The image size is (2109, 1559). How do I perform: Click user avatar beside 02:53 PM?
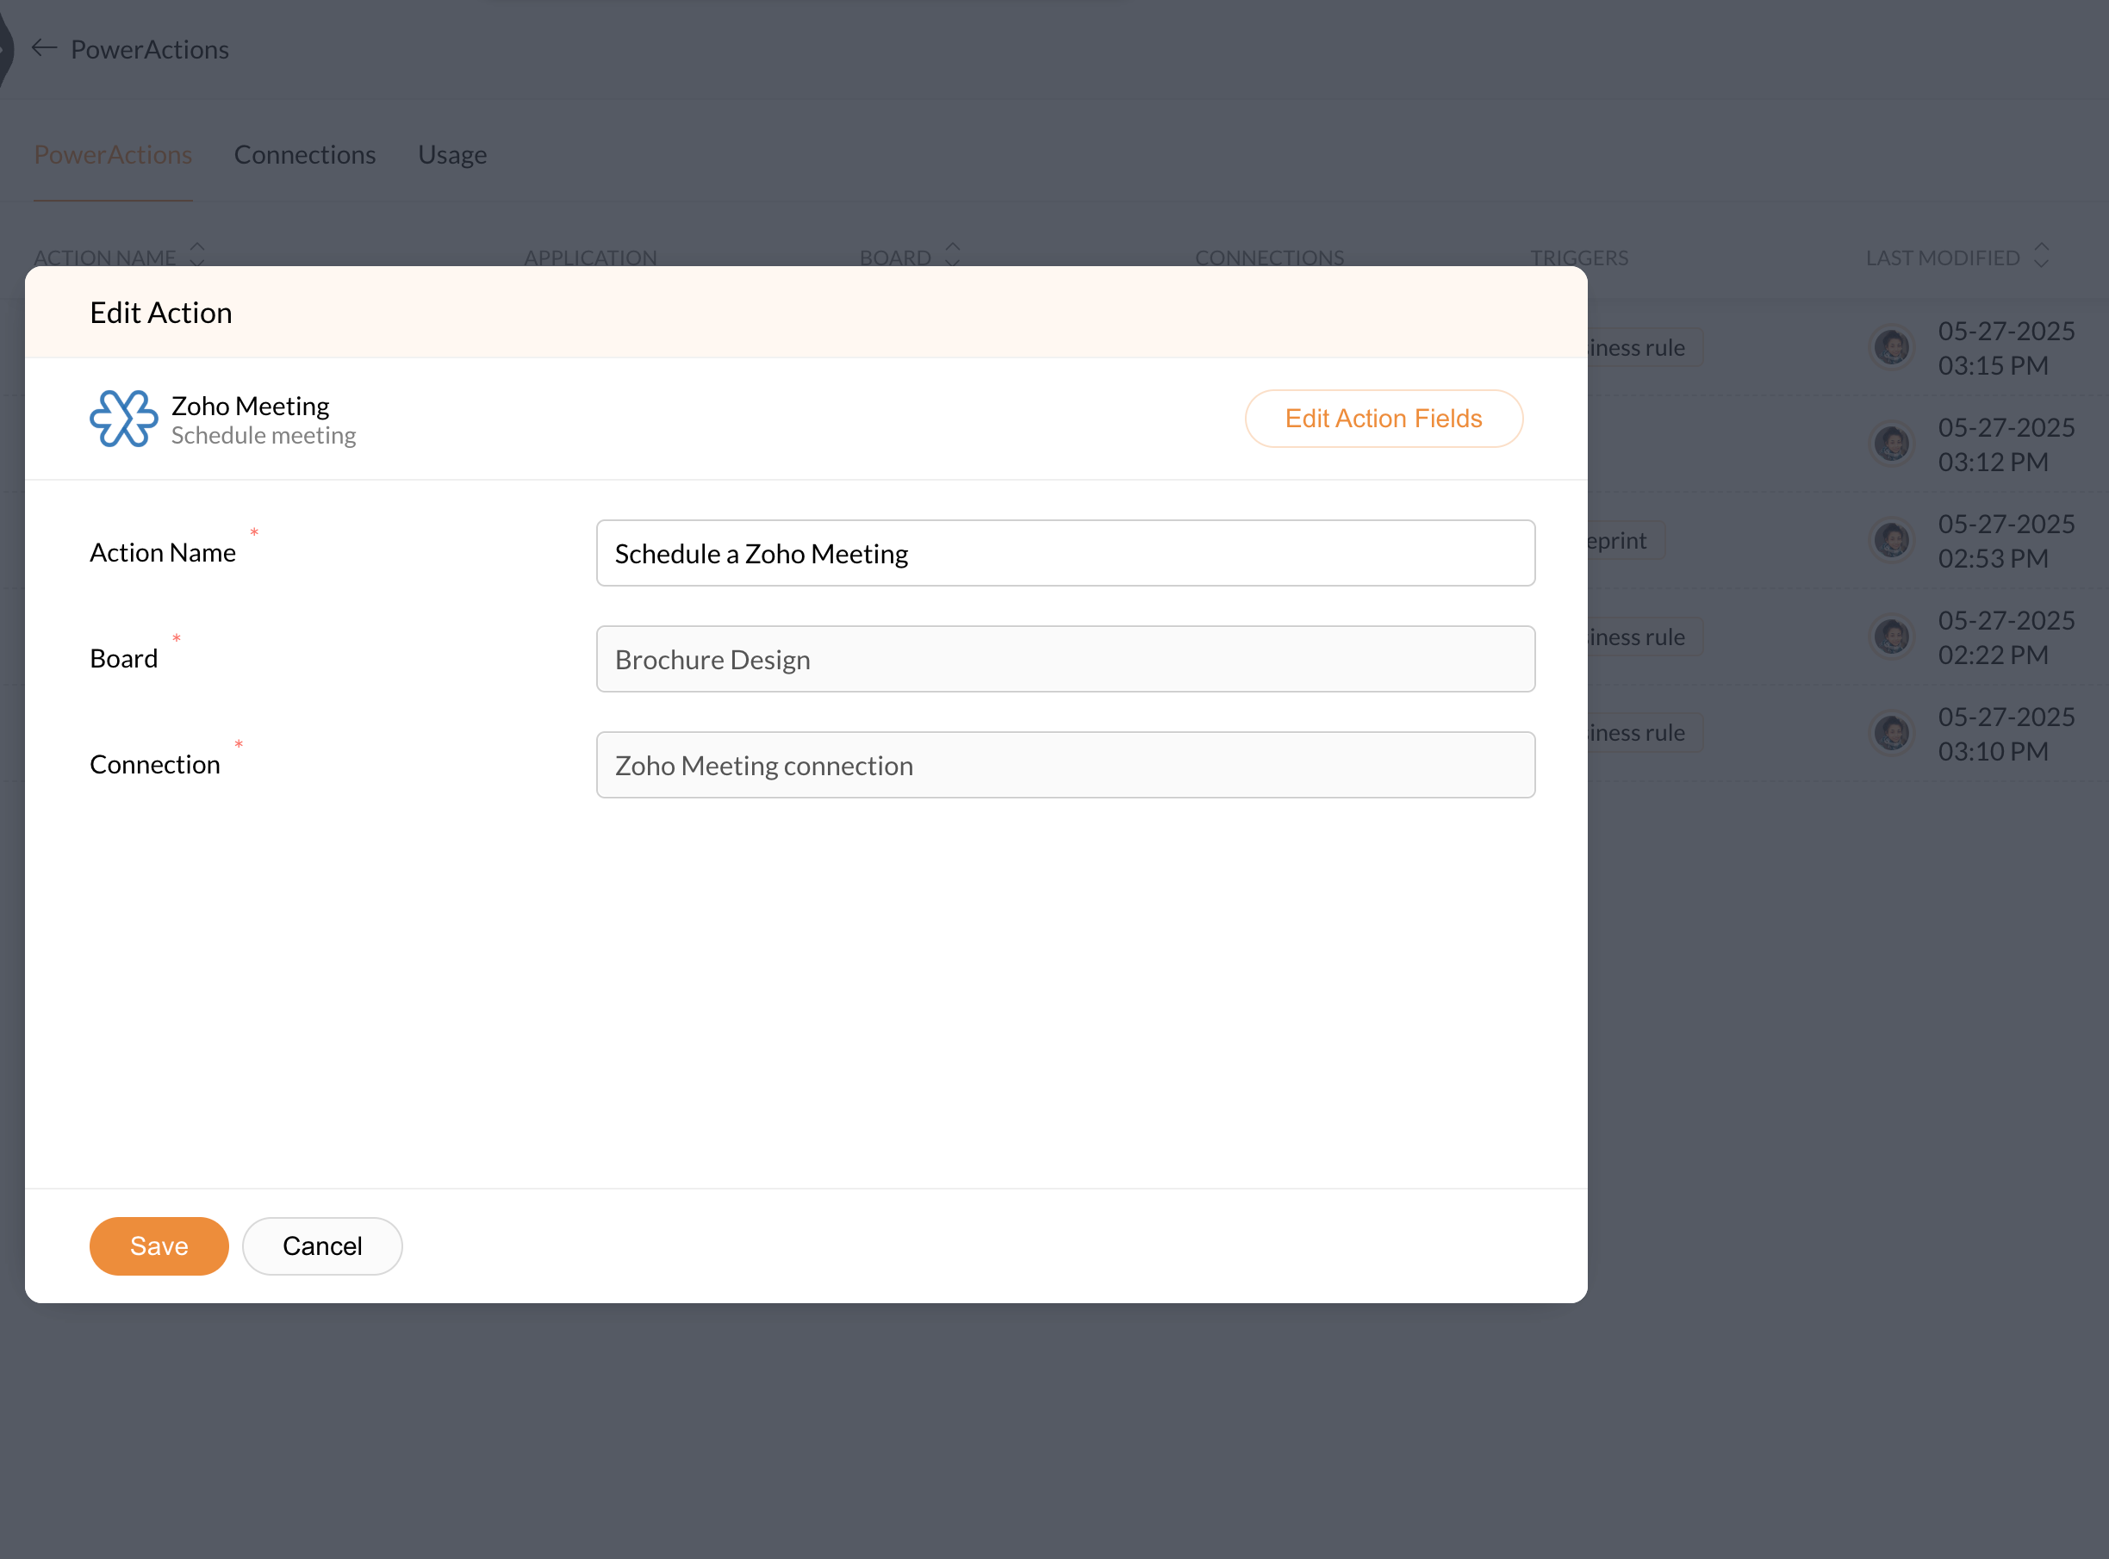(1892, 540)
